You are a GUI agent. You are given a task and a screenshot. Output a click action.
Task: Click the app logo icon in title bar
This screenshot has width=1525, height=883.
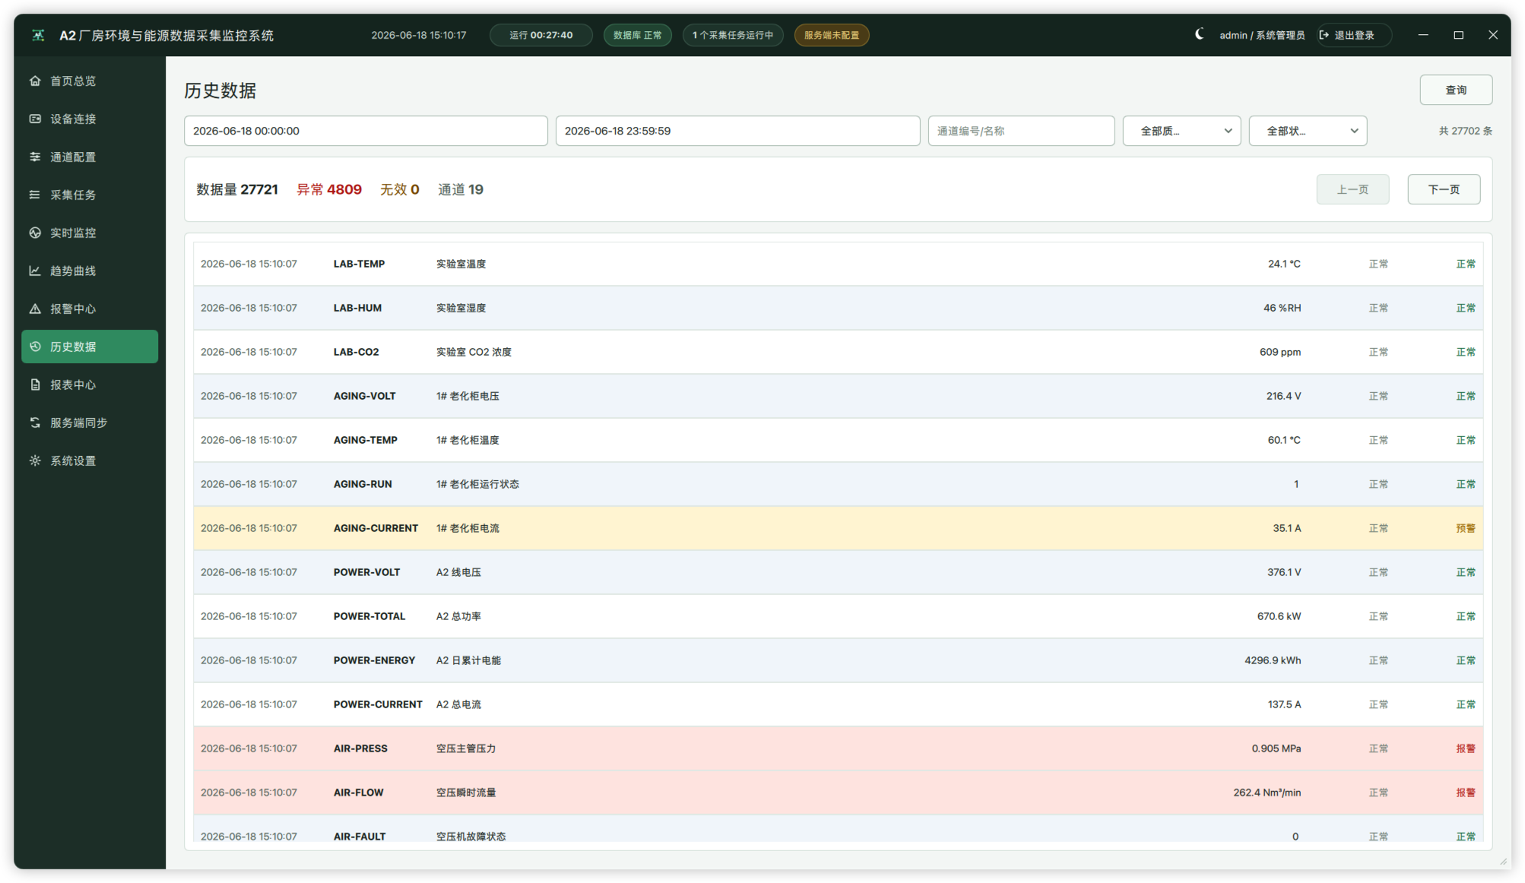click(38, 35)
